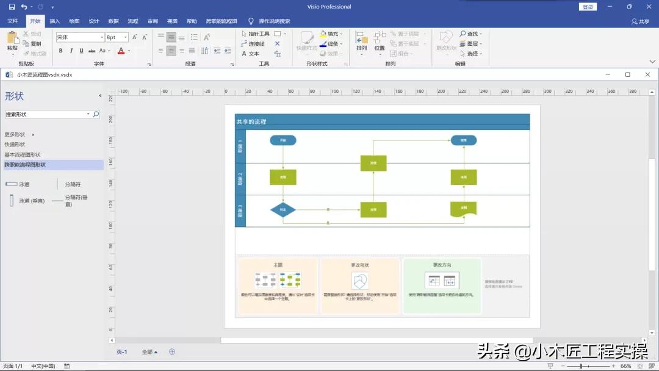The height and width of the screenshot is (371, 659).
Task: Click the justify paragraph icon
Action: (x=192, y=51)
